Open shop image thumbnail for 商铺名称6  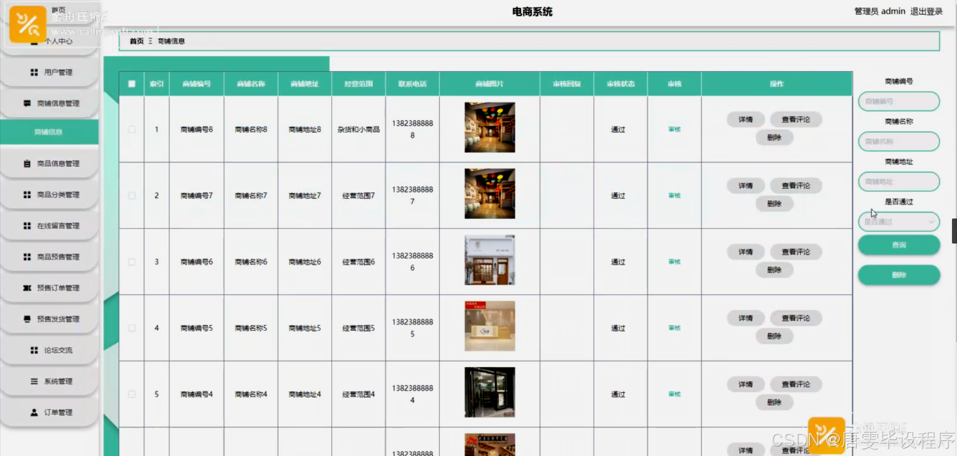click(490, 260)
